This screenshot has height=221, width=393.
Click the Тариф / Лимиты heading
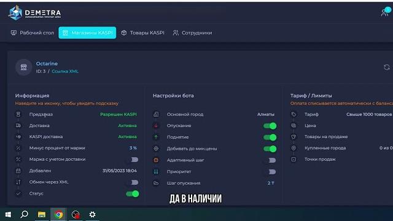311,96
